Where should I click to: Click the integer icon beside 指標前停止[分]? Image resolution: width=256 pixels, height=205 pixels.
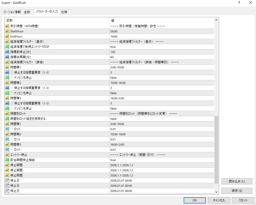click(x=7, y=52)
